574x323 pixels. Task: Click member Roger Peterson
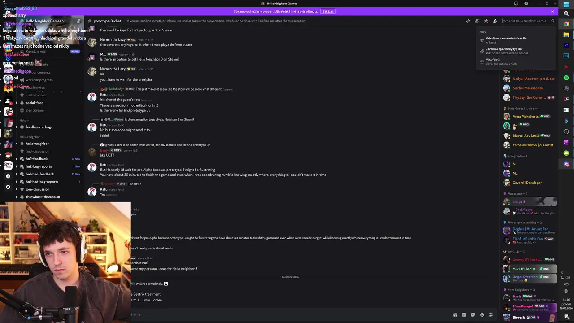point(529,278)
